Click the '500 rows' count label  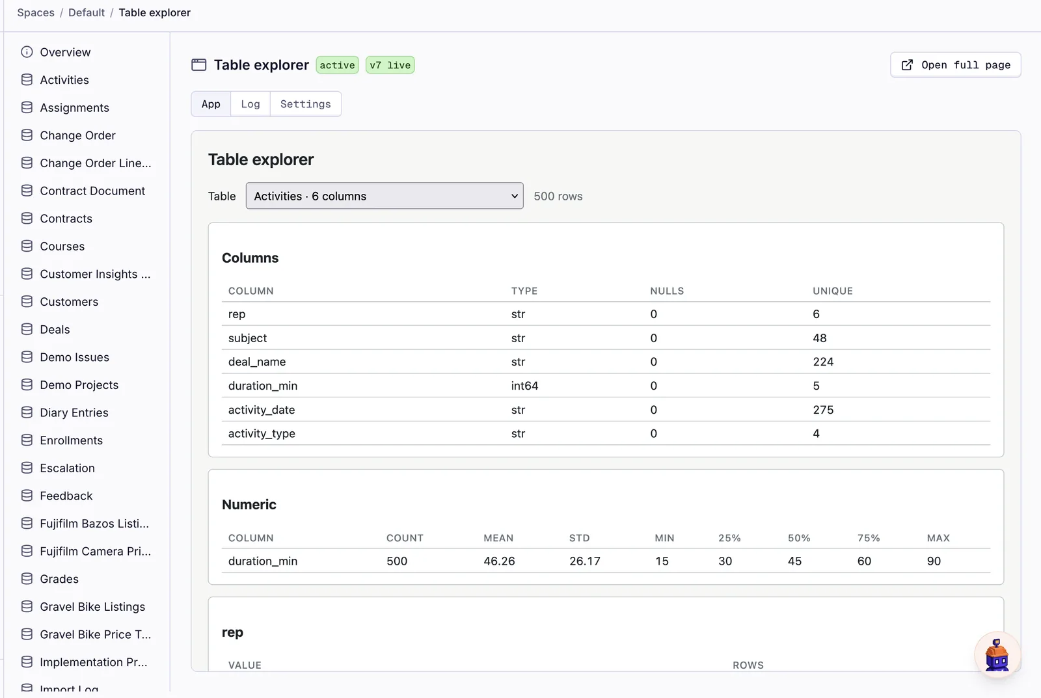click(558, 196)
